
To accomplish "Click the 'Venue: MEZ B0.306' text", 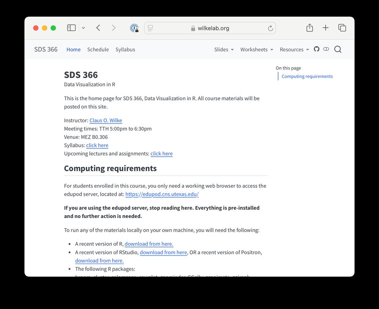I will 86,137.
